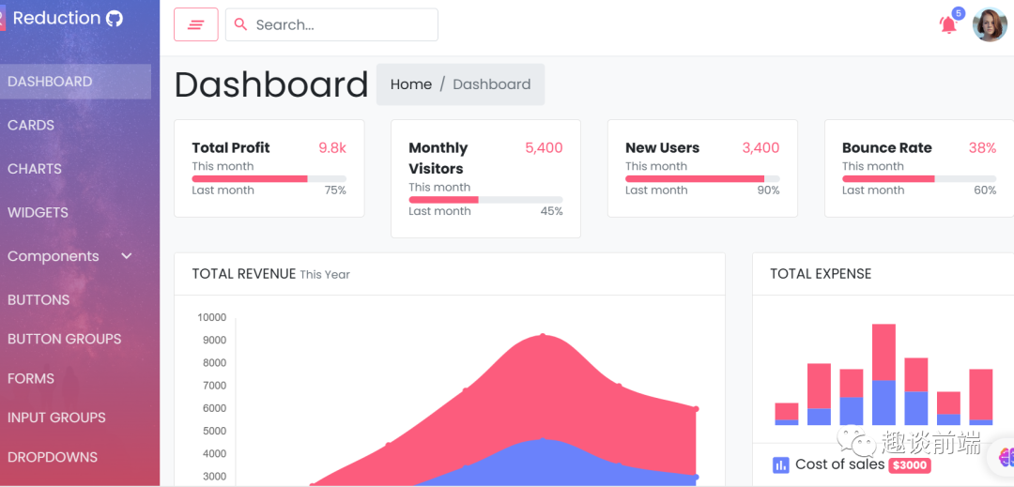Navigate to BUTTON GROUPS in sidebar

point(65,339)
